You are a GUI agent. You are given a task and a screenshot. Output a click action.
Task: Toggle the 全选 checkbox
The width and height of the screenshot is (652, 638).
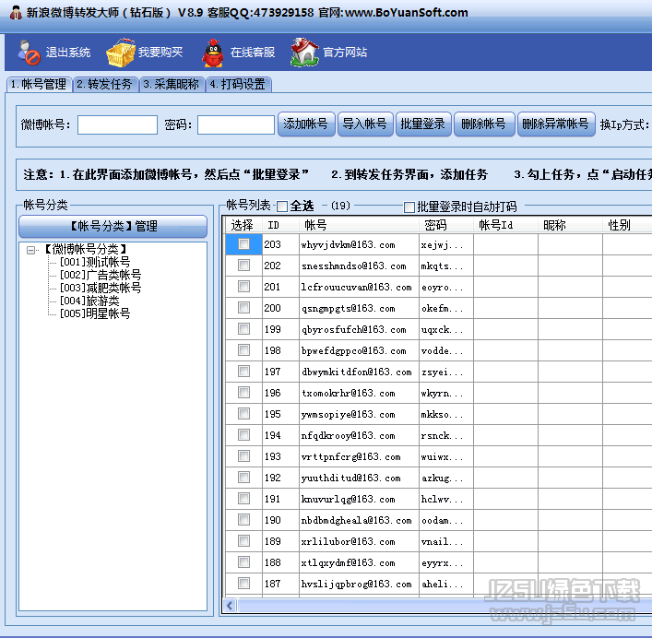click(282, 207)
